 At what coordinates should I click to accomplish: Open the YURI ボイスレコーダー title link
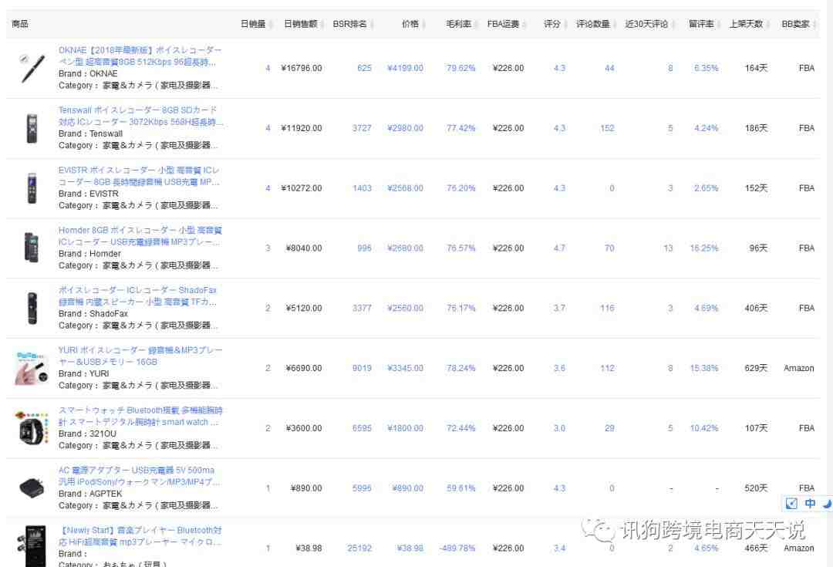pyautogui.click(x=140, y=356)
